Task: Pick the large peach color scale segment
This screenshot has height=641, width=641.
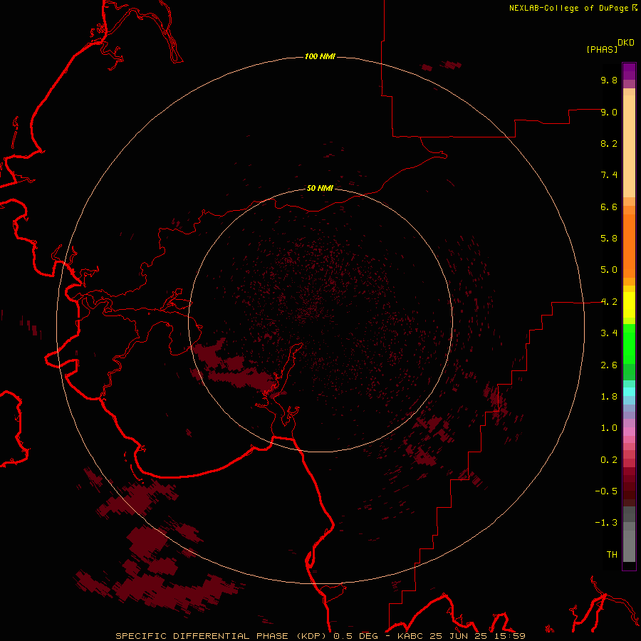Action: pyautogui.click(x=629, y=146)
